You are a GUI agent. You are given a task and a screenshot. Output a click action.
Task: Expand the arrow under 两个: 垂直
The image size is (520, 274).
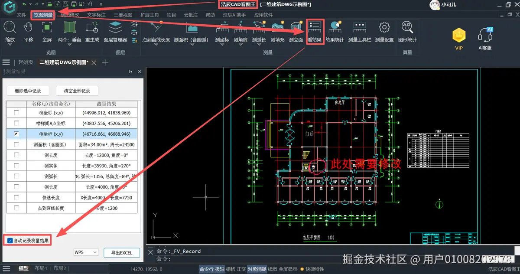coord(69,46)
